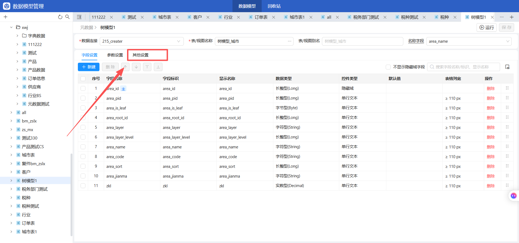Click the 运行 button
The height and width of the screenshot is (243, 519).
tap(487, 27)
